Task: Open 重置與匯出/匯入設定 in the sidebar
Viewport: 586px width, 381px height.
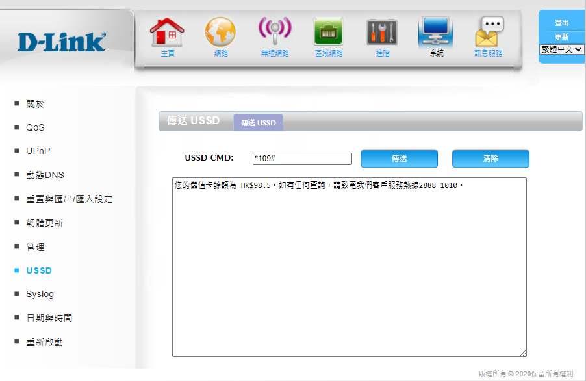Action: coord(69,199)
